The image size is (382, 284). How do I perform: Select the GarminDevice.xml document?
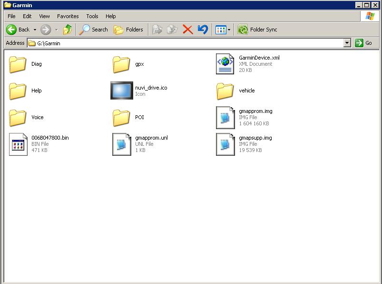225,64
